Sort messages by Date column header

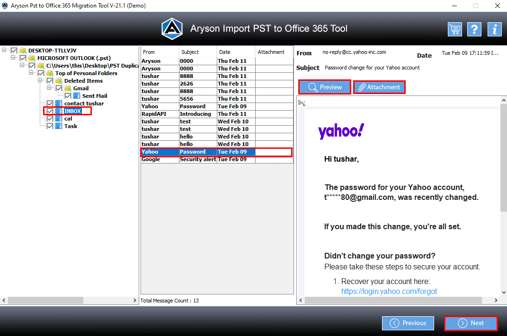pyautogui.click(x=236, y=52)
